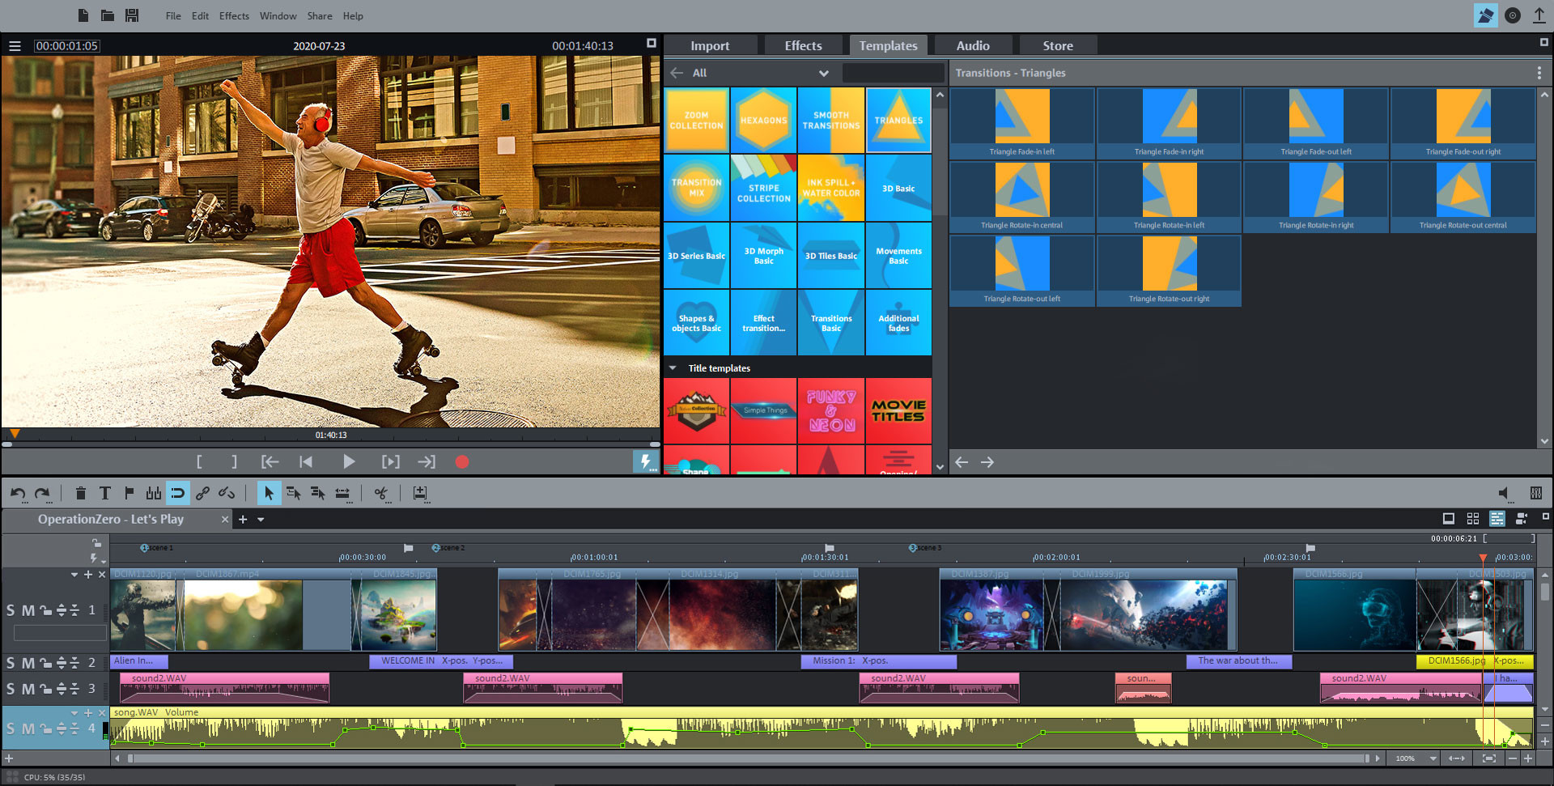
Task: Select the Delete objects trash icon
Action: pos(81,493)
